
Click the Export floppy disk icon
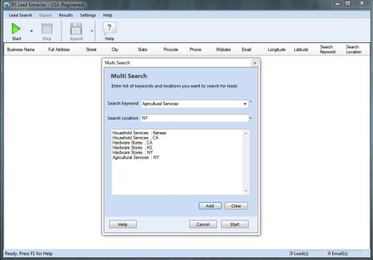[76, 29]
